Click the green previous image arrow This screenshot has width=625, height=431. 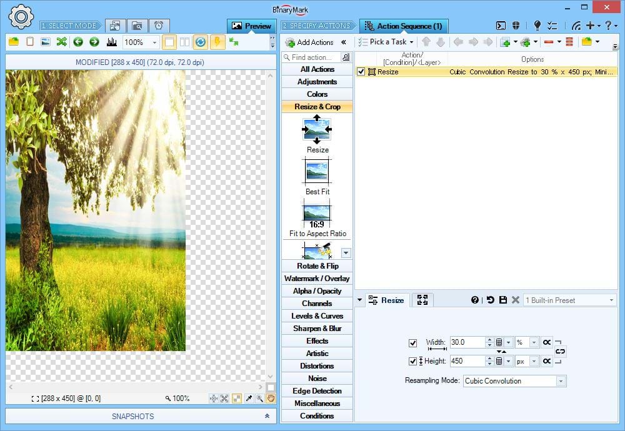pyautogui.click(x=78, y=42)
